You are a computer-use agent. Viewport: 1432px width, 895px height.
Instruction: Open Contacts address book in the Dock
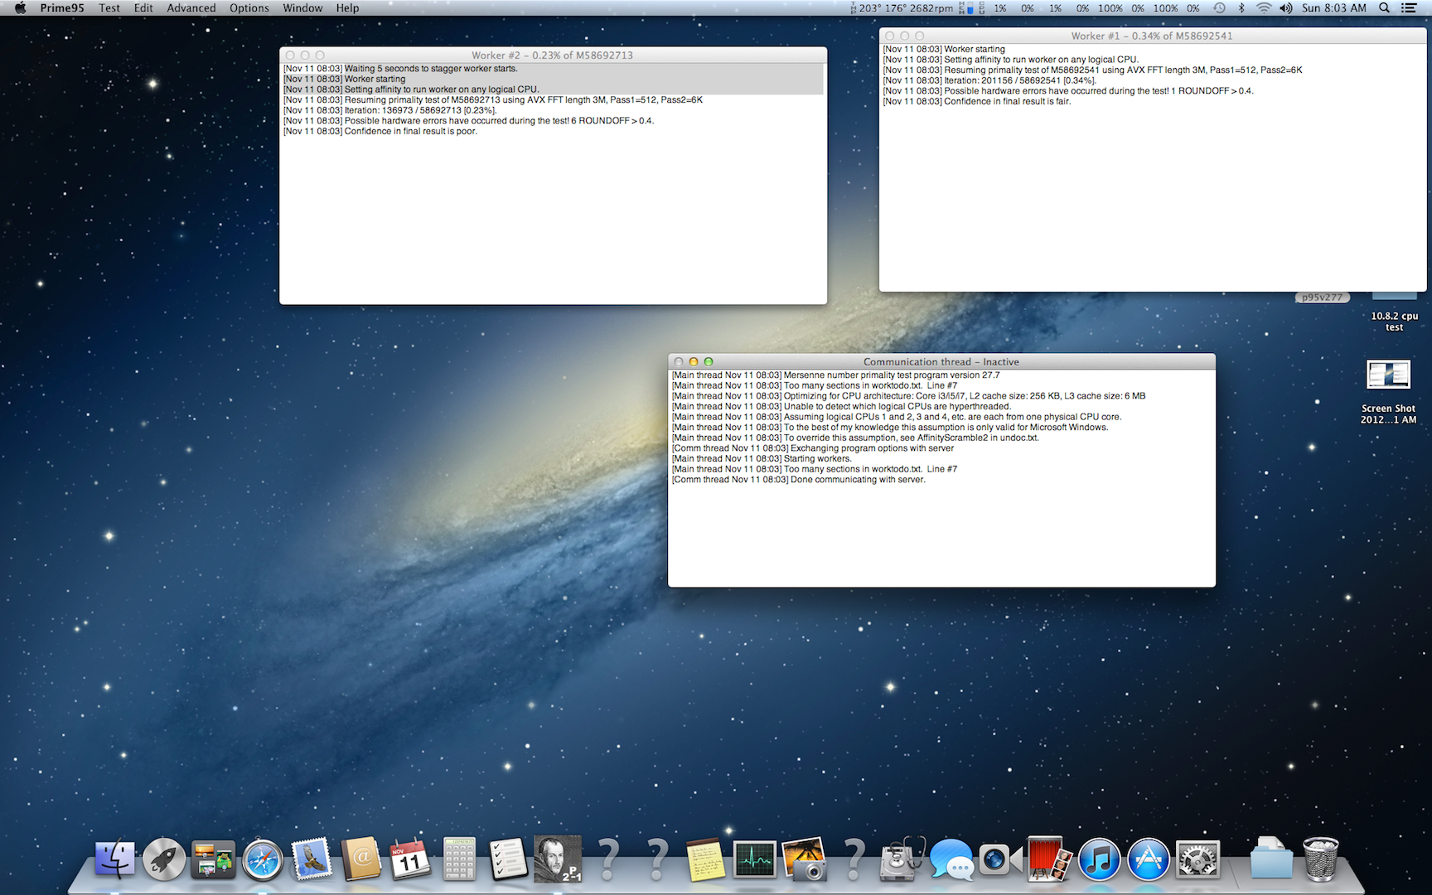tap(361, 859)
